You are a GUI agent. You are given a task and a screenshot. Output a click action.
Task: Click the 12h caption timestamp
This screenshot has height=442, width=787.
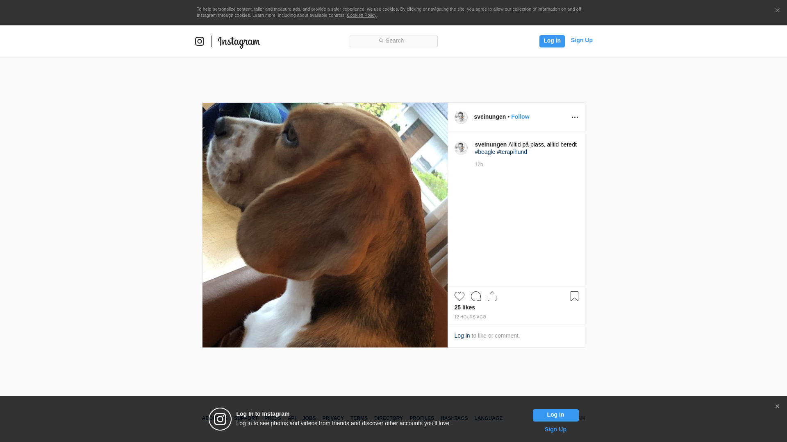coord(479,165)
